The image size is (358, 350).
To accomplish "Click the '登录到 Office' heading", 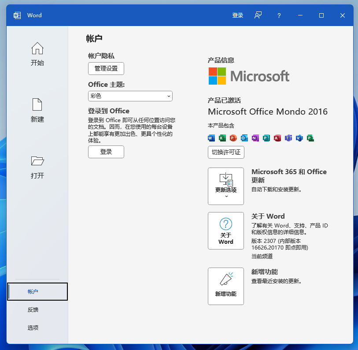I will coord(109,111).
